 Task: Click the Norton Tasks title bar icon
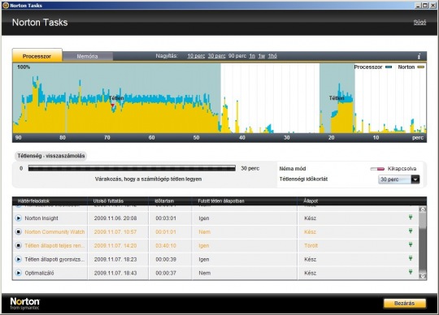6,6
